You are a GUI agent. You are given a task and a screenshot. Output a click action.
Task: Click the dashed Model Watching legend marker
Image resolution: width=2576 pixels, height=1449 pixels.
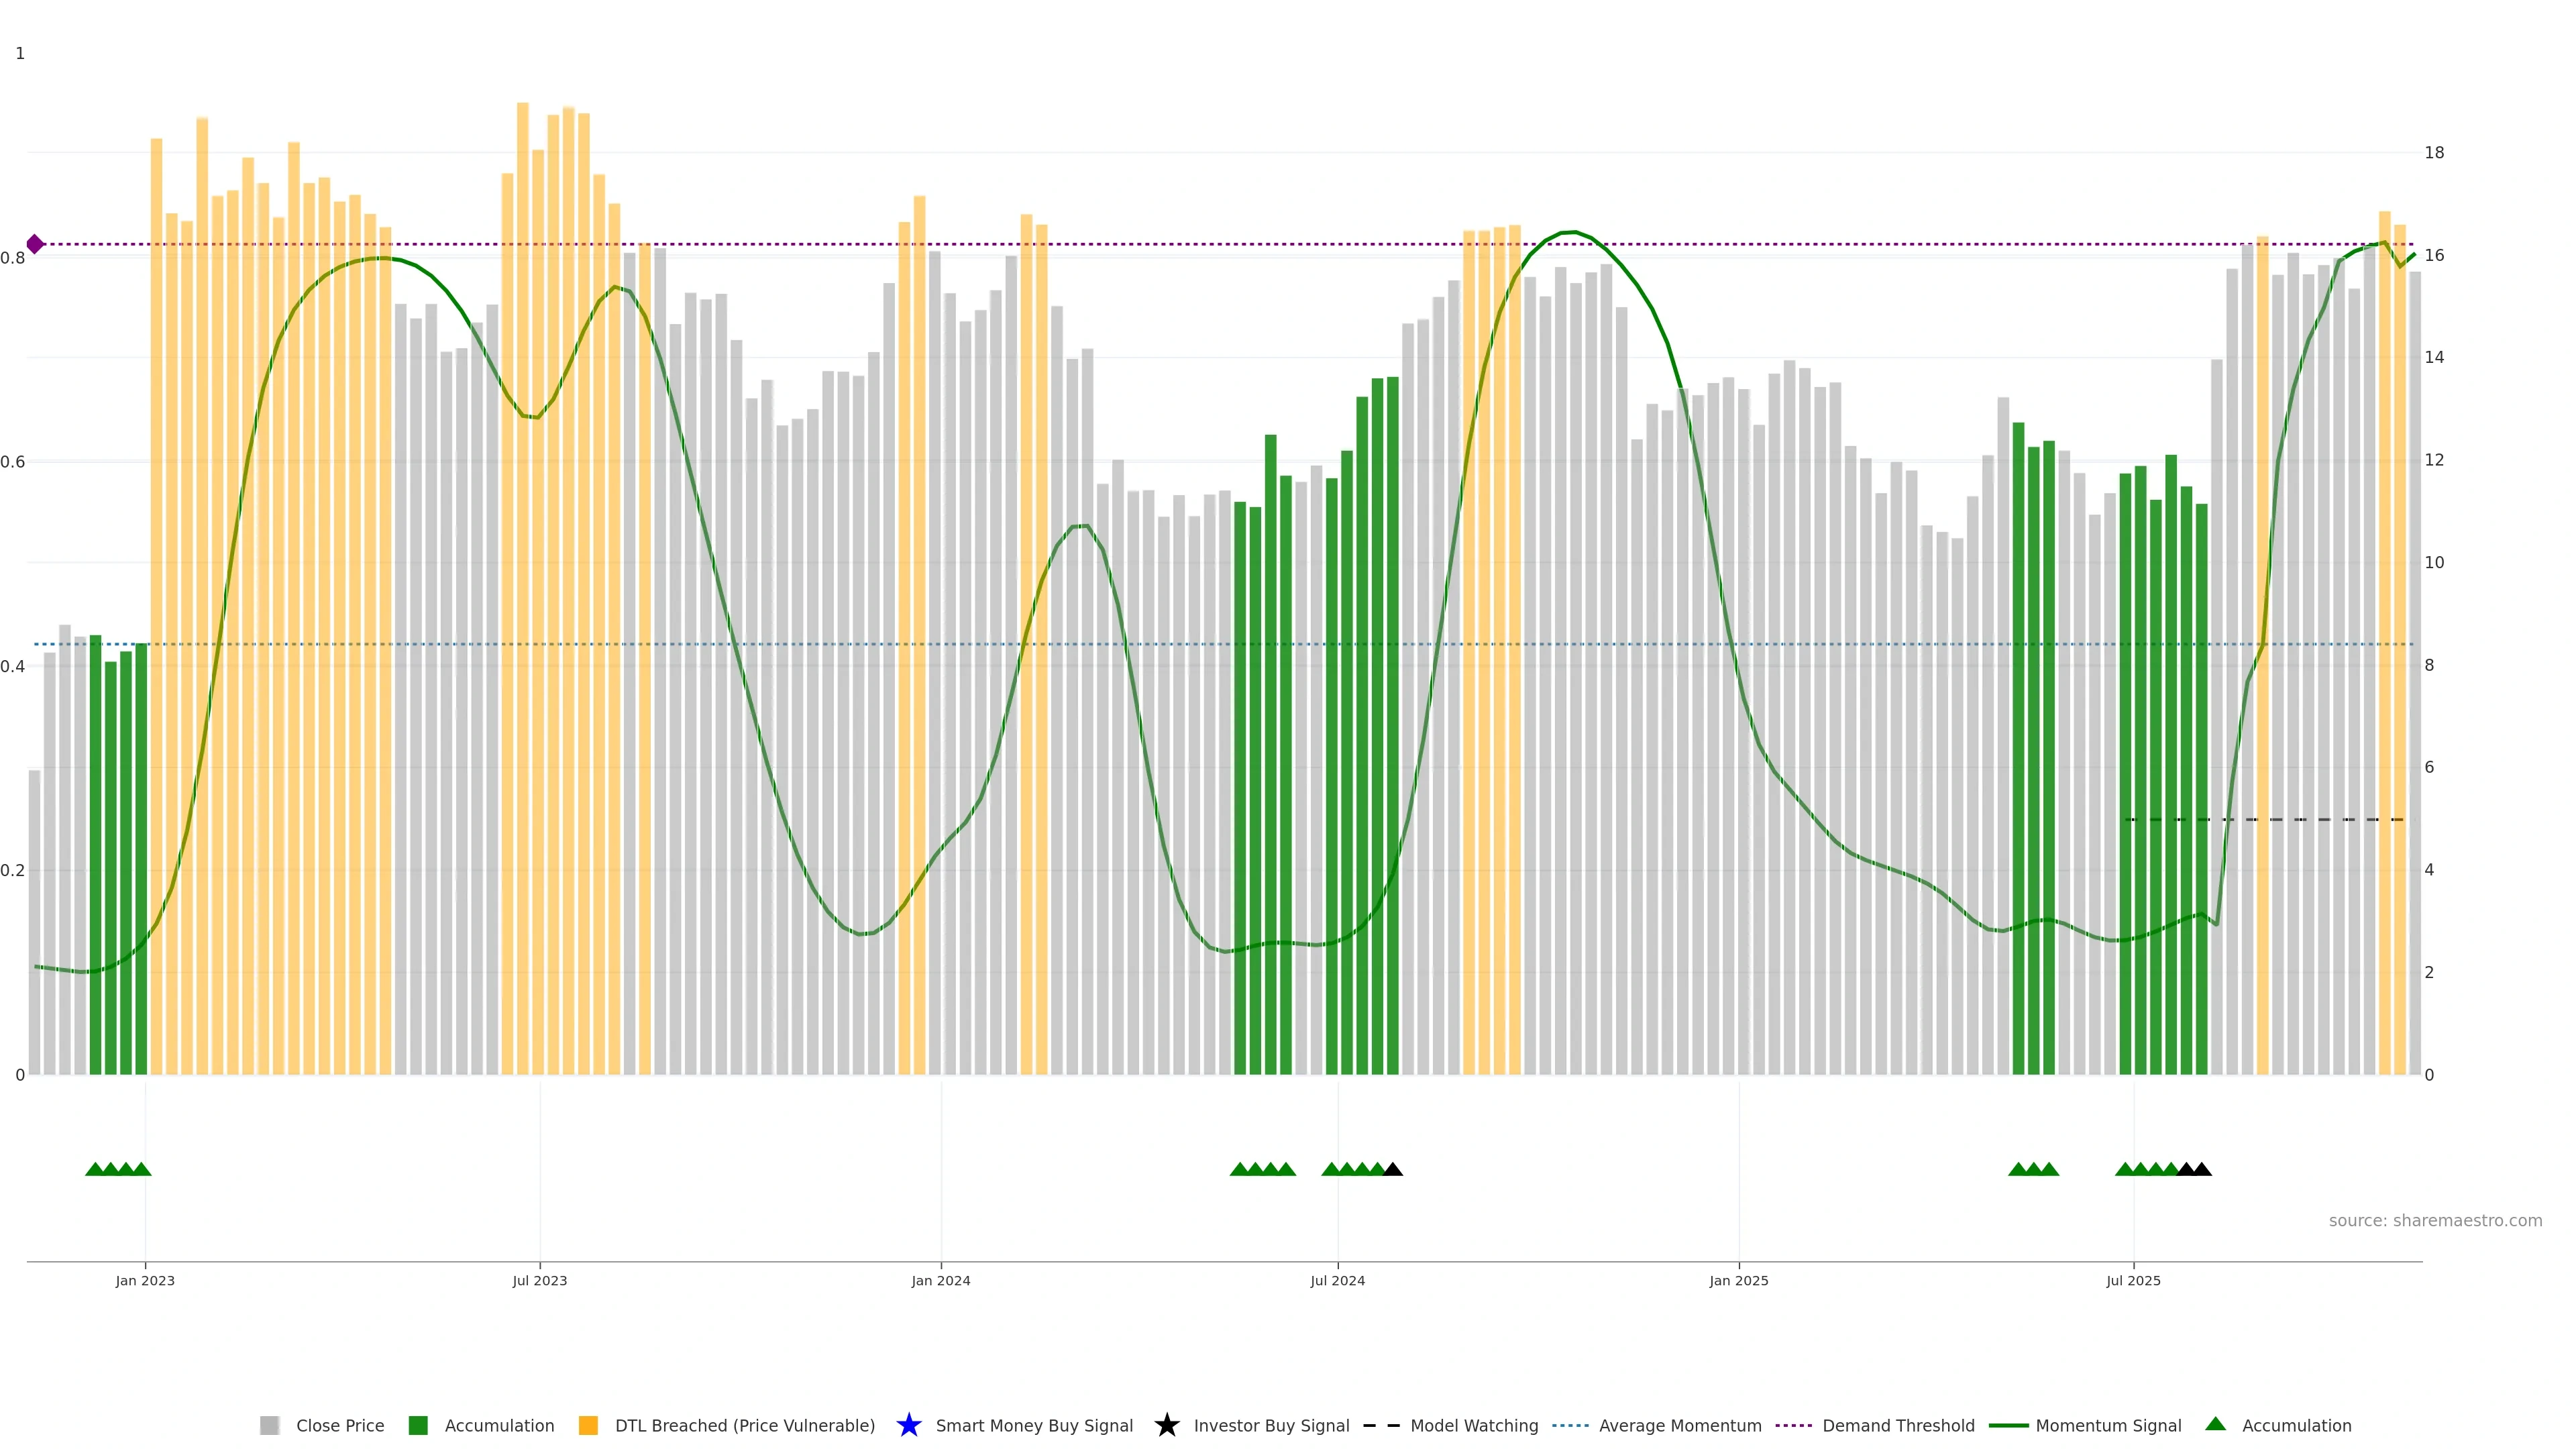coord(1381,1425)
